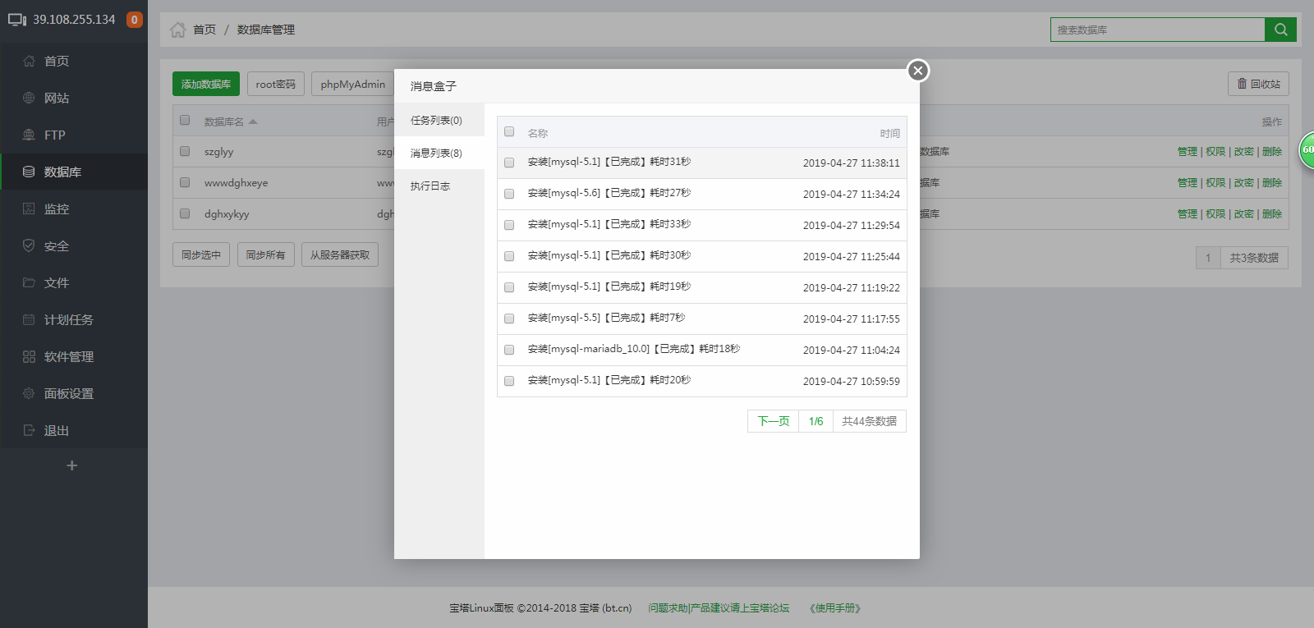Click the 文件 folder icon in the sidebar
This screenshot has height=628, width=1314.
coord(29,282)
